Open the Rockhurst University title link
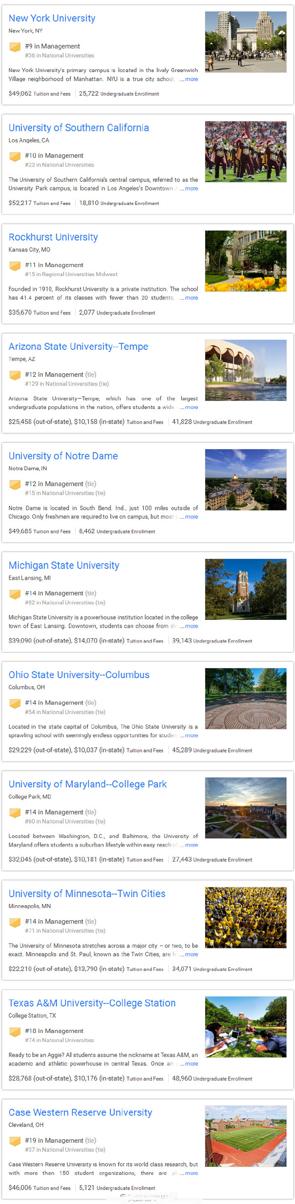The width and height of the screenshot is (295, 1204). click(53, 237)
